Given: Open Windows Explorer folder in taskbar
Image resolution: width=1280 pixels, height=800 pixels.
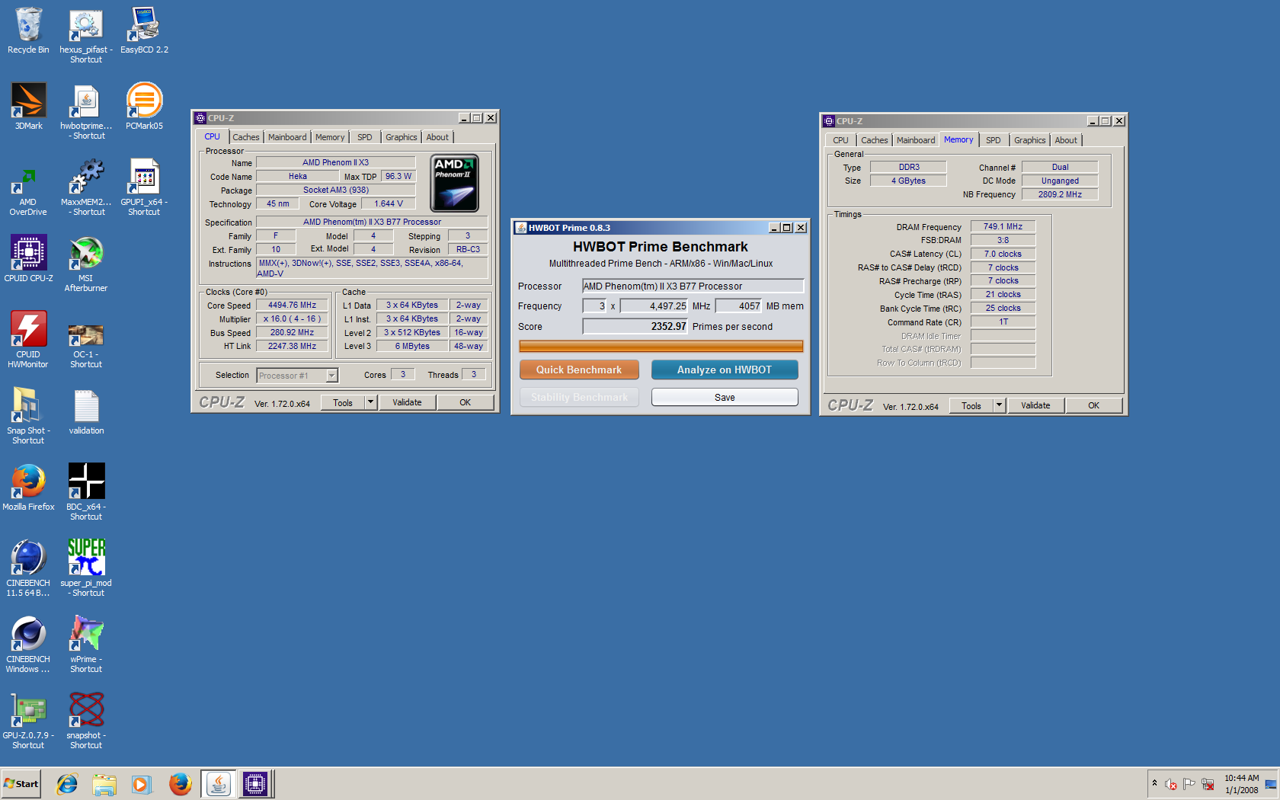Looking at the screenshot, I should [104, 784].
